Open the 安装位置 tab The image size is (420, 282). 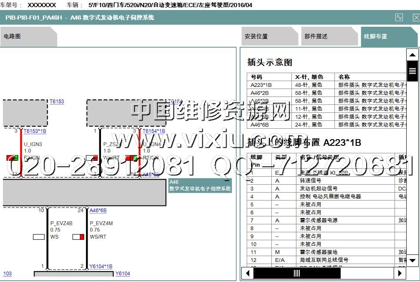[256, 37]
